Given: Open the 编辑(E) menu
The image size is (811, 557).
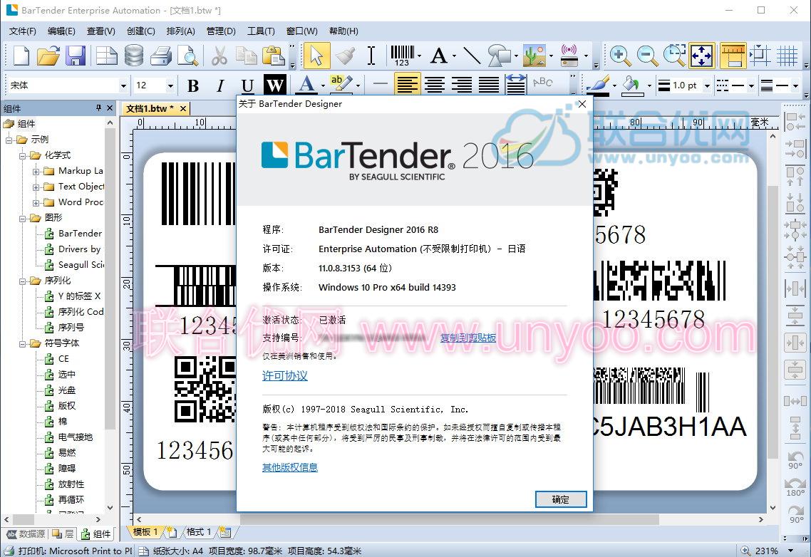Looking at the screenshot, I should click(x=61, y=31).
